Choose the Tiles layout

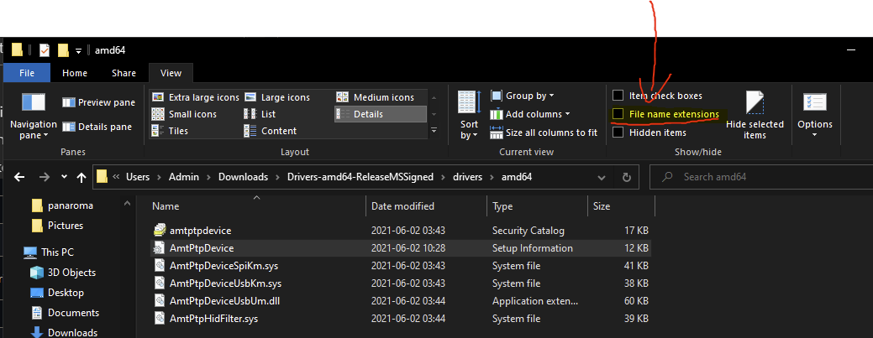(170, 131)
